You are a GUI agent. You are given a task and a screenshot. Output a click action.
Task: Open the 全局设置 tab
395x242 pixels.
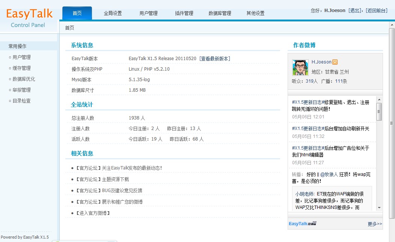click(113, 13)
